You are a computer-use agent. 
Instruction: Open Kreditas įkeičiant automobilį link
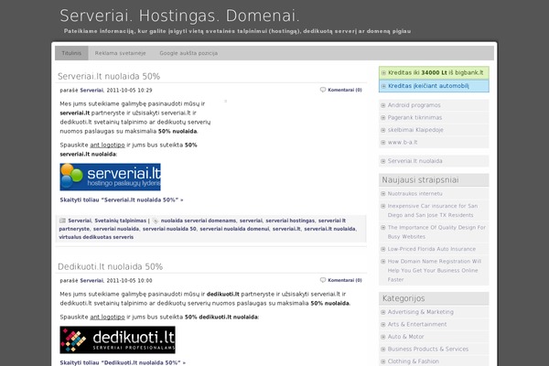pyautogui.click(x=428, y=86)
